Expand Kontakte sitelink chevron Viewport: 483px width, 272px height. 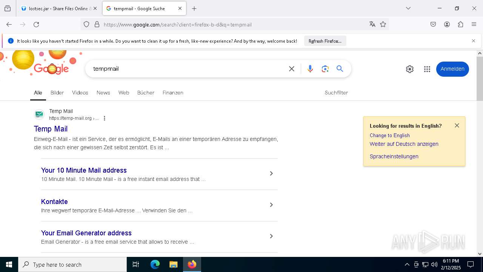pyautogui.click(x=271, y=205)
